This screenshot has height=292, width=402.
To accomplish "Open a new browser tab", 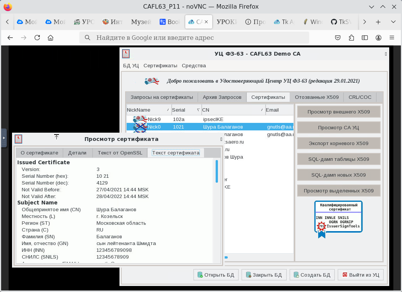I will pyautogui.click(x=378, y=22).
